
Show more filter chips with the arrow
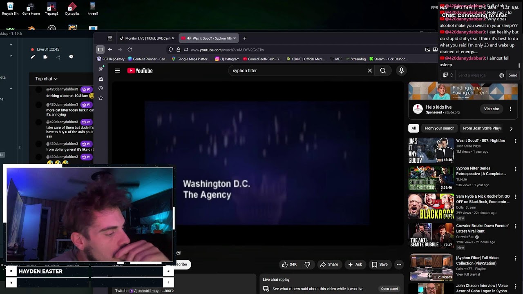point(511,128)
